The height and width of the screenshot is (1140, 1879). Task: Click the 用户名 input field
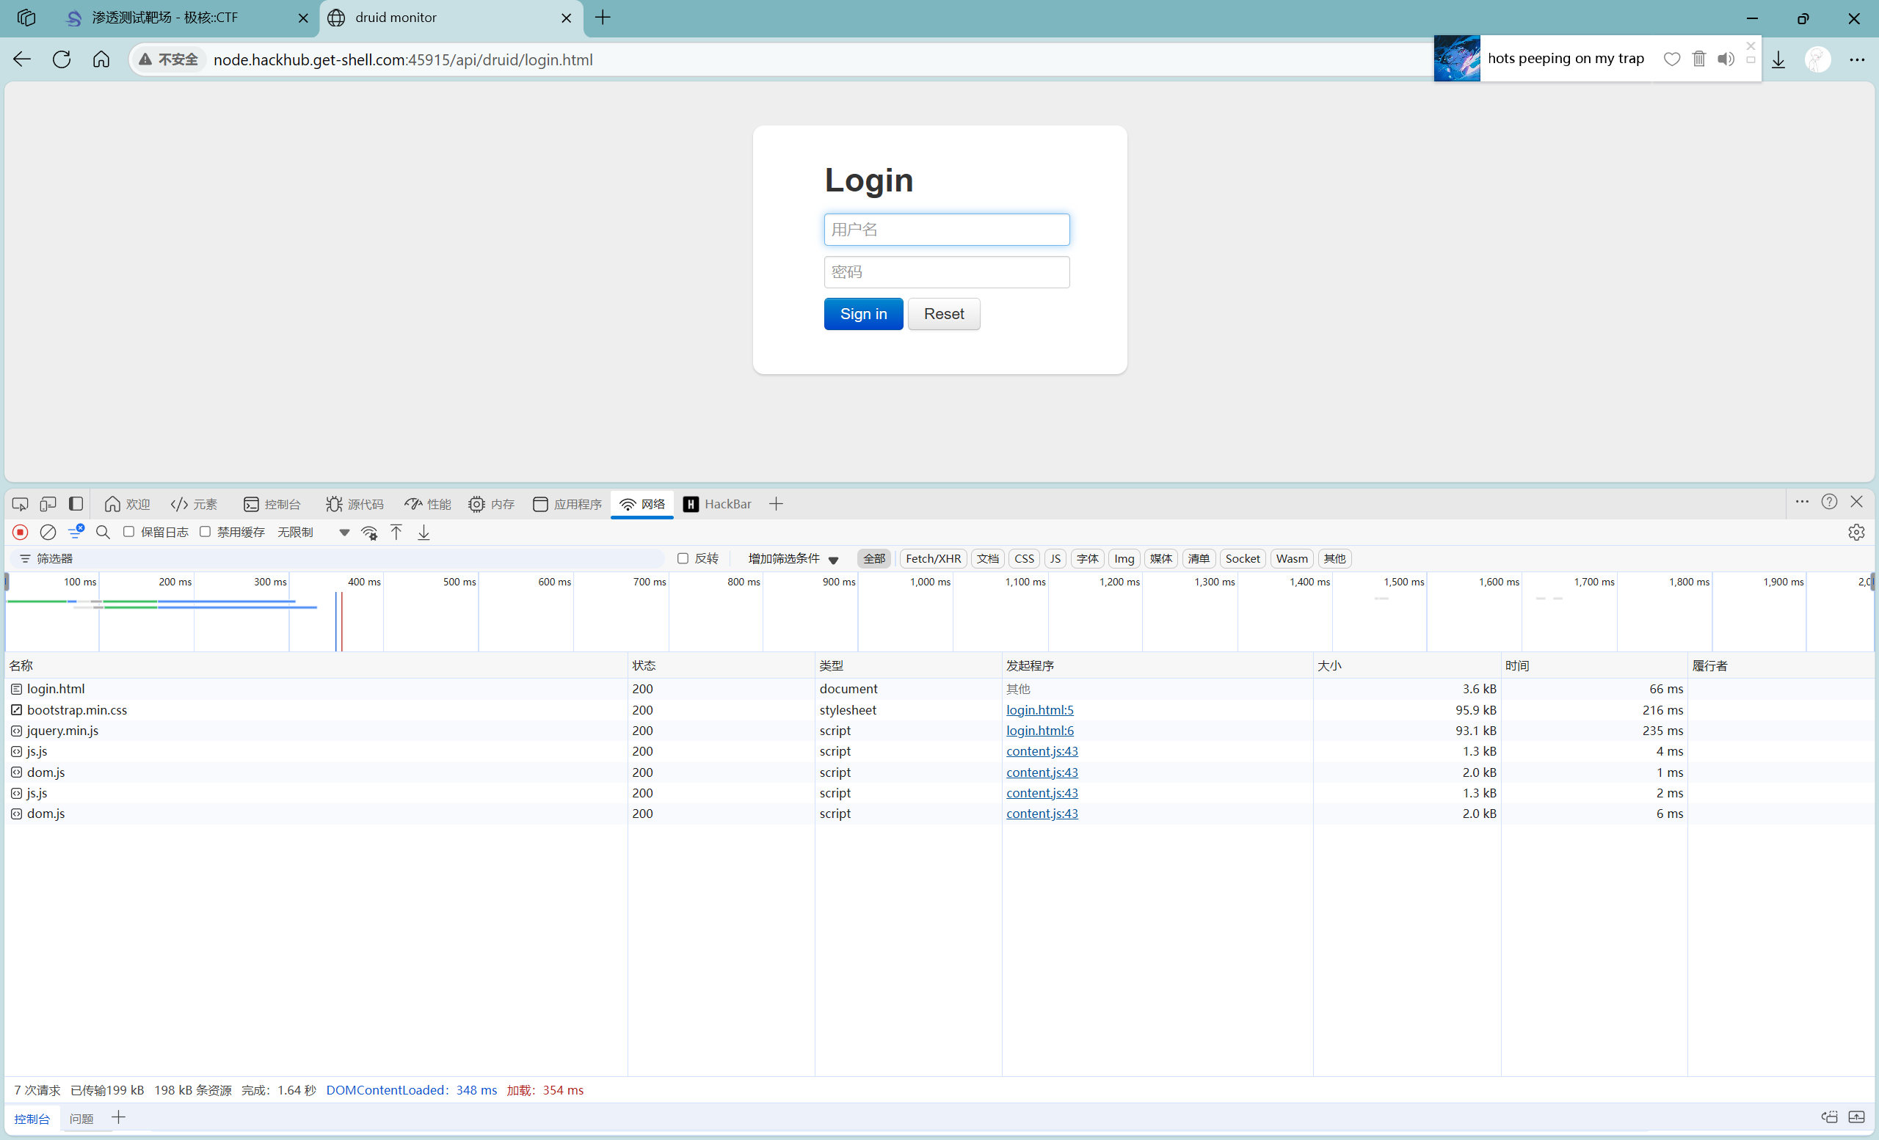946,230
